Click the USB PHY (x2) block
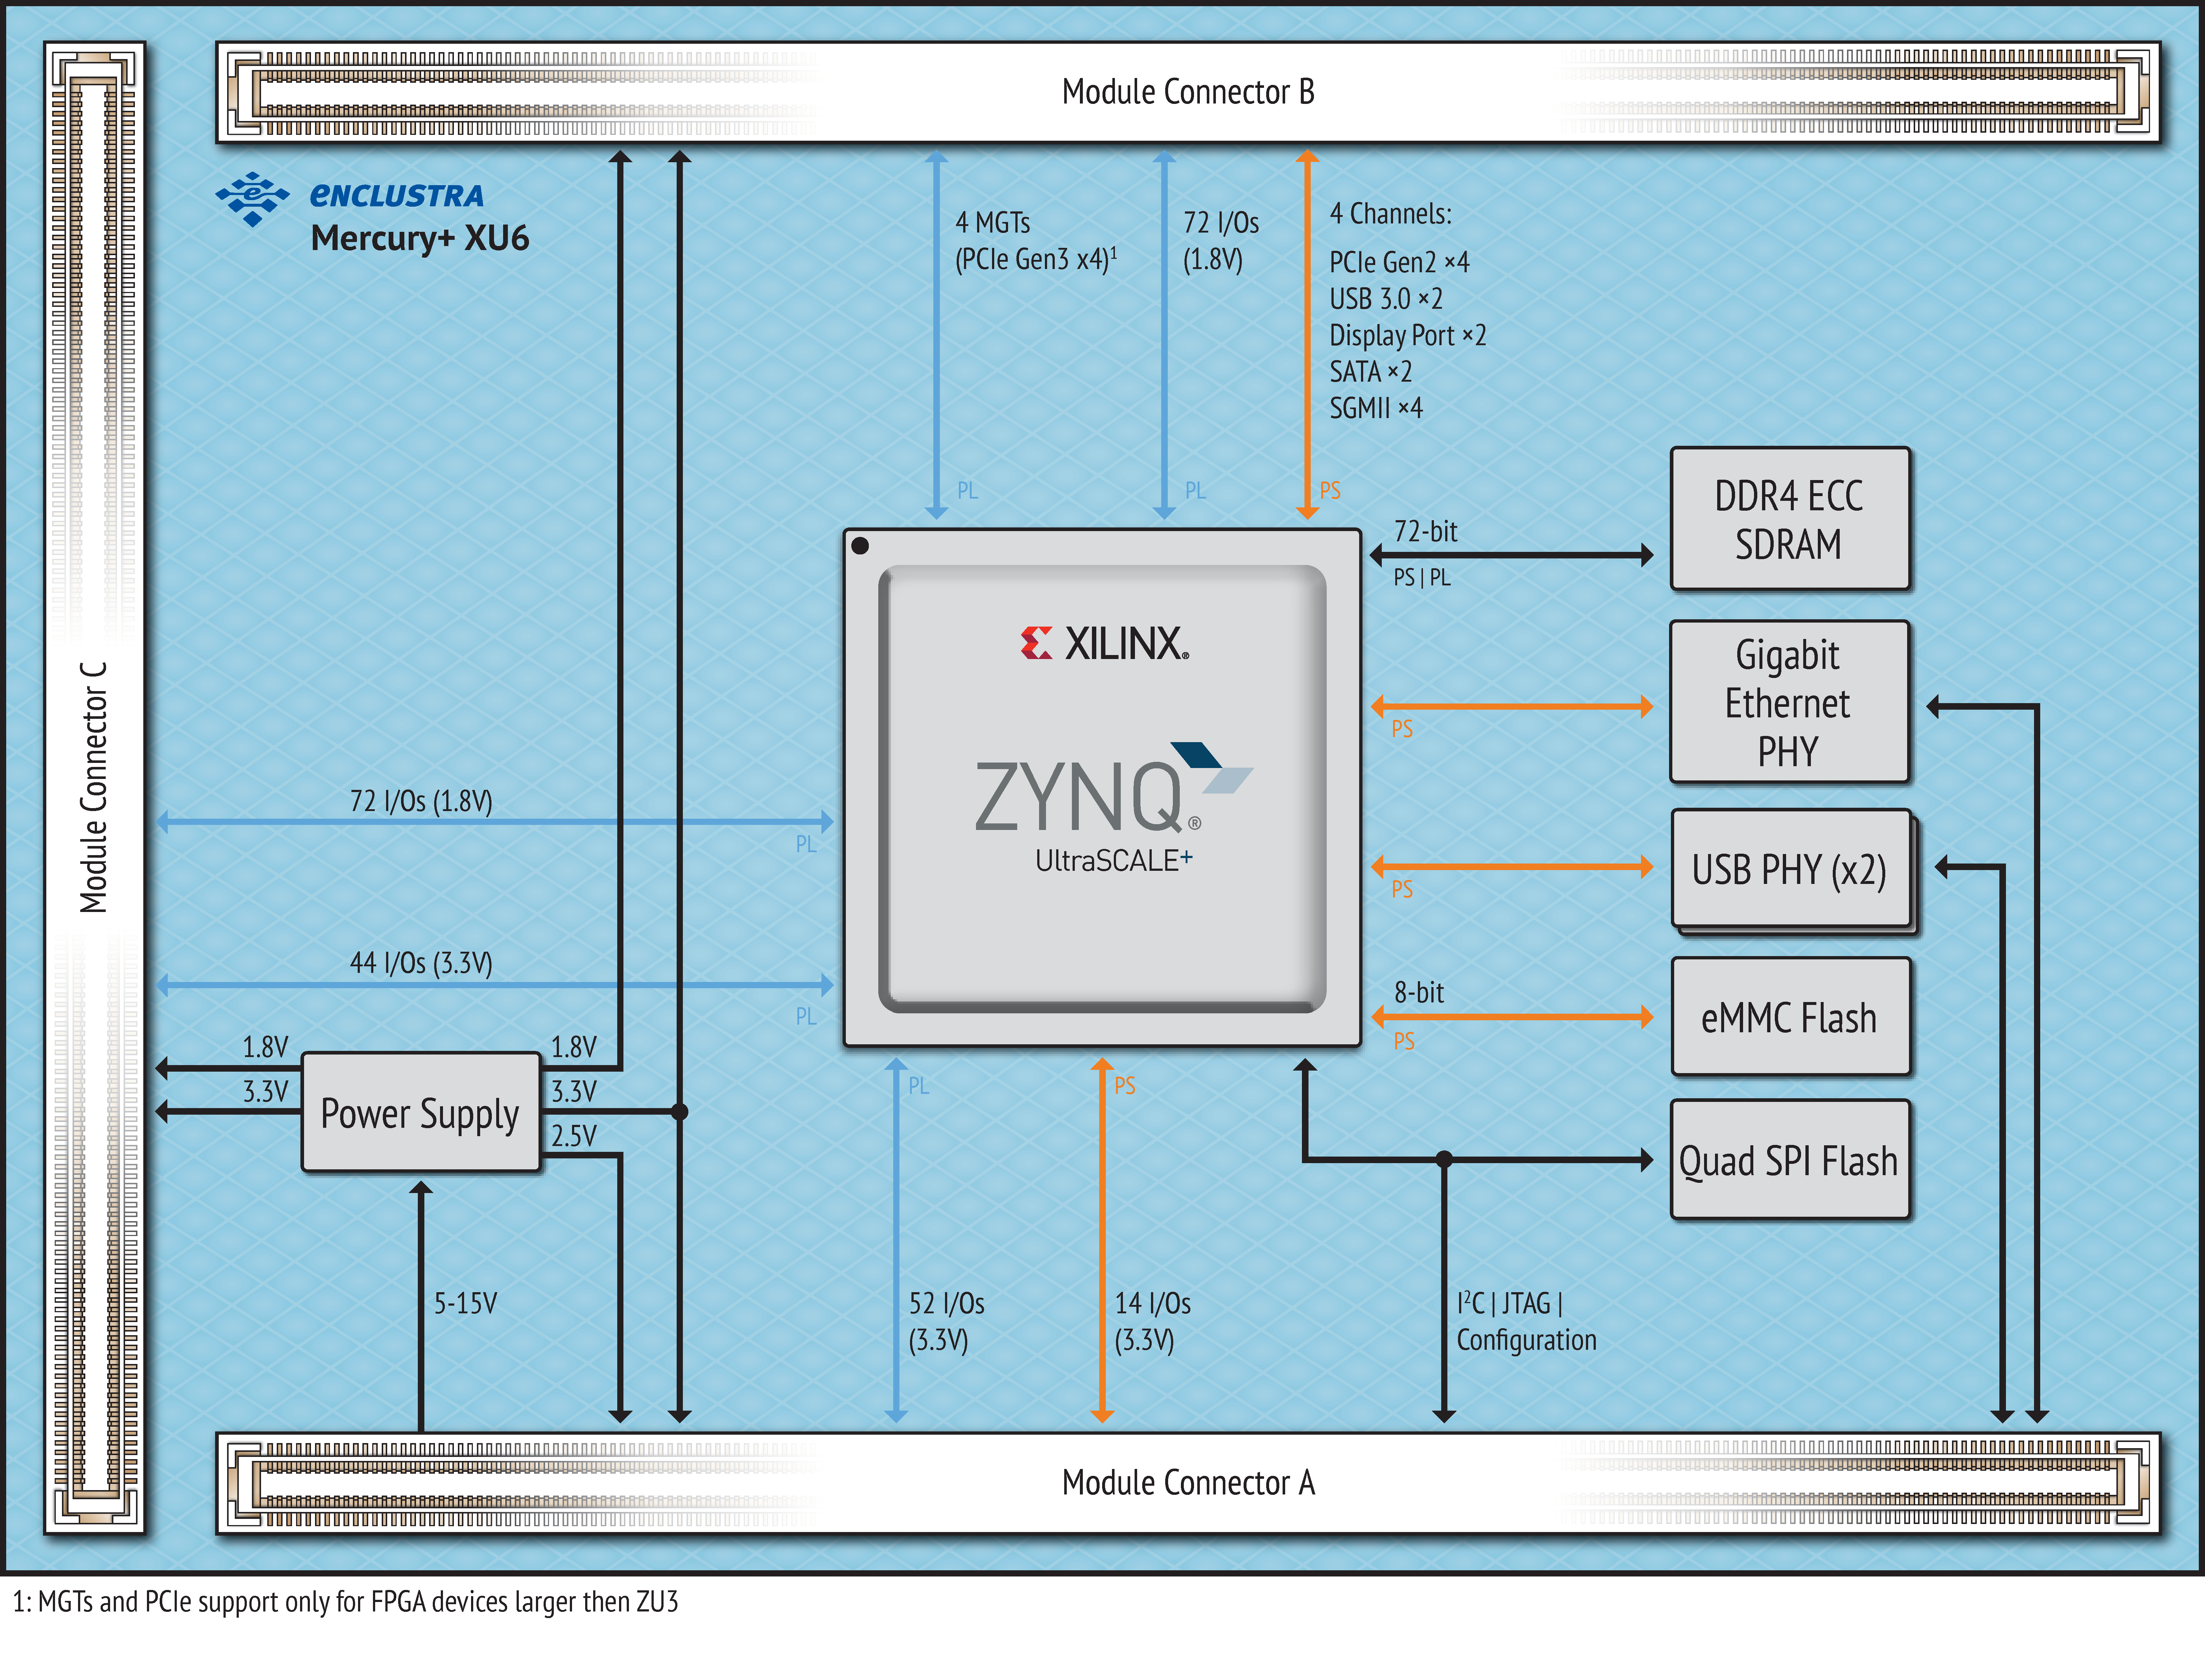Viewport: 2205px width, 1680px height. point(1789,869)
